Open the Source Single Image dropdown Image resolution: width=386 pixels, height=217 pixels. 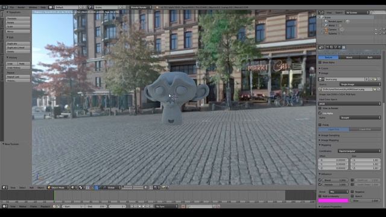coord(360,84)
